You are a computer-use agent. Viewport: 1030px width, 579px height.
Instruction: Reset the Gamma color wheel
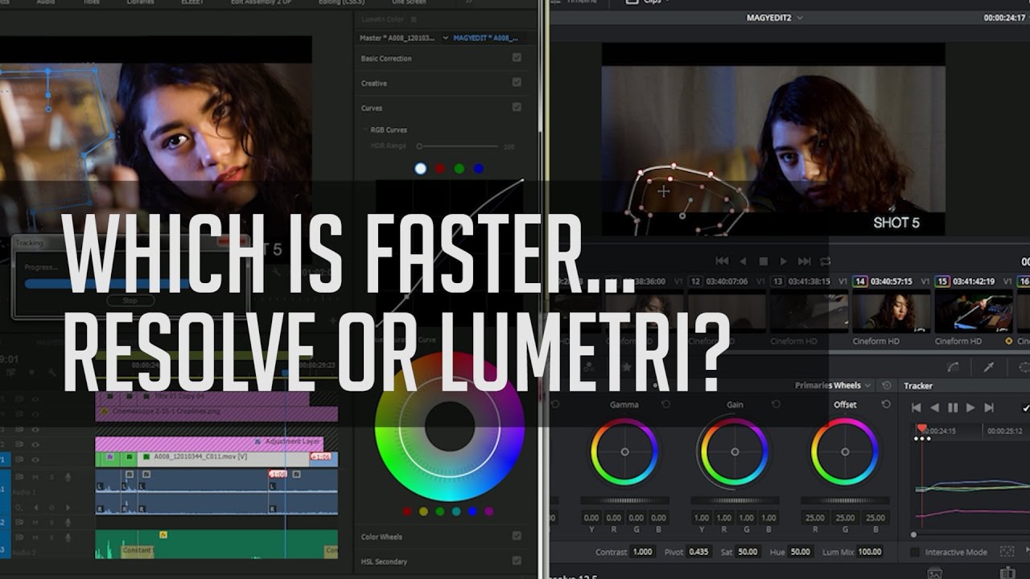point(665,404)
